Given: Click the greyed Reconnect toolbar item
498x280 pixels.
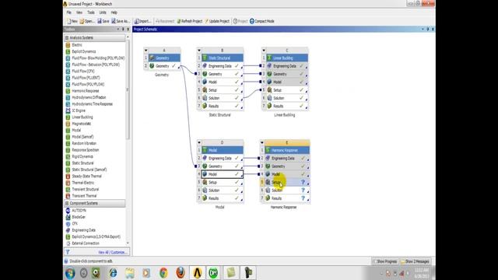Looking at the screenshot, I should pyautogui.click(x=165, y=21).
